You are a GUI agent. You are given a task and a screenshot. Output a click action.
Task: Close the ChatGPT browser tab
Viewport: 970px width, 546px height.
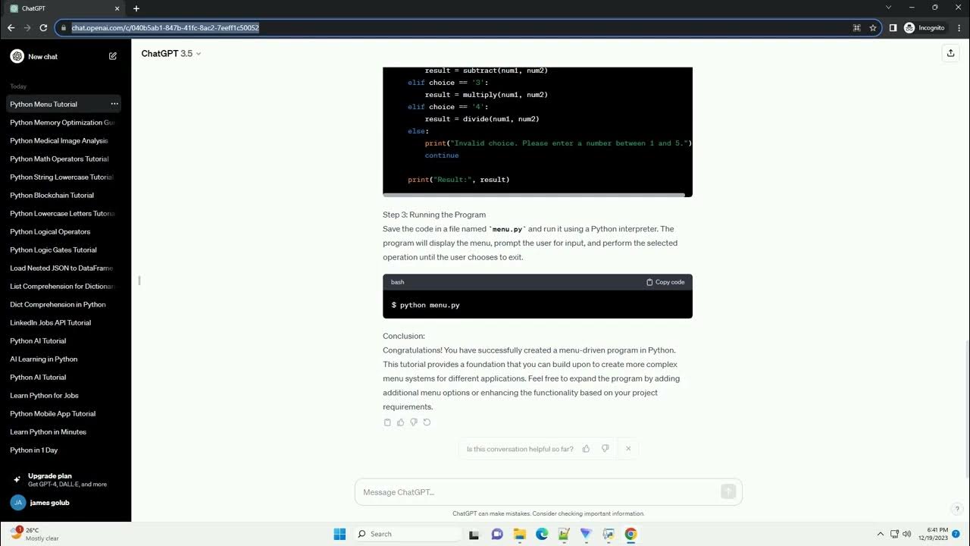117,8
